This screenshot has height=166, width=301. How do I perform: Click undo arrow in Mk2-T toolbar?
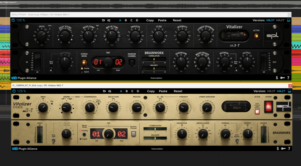tap(104, 91)
